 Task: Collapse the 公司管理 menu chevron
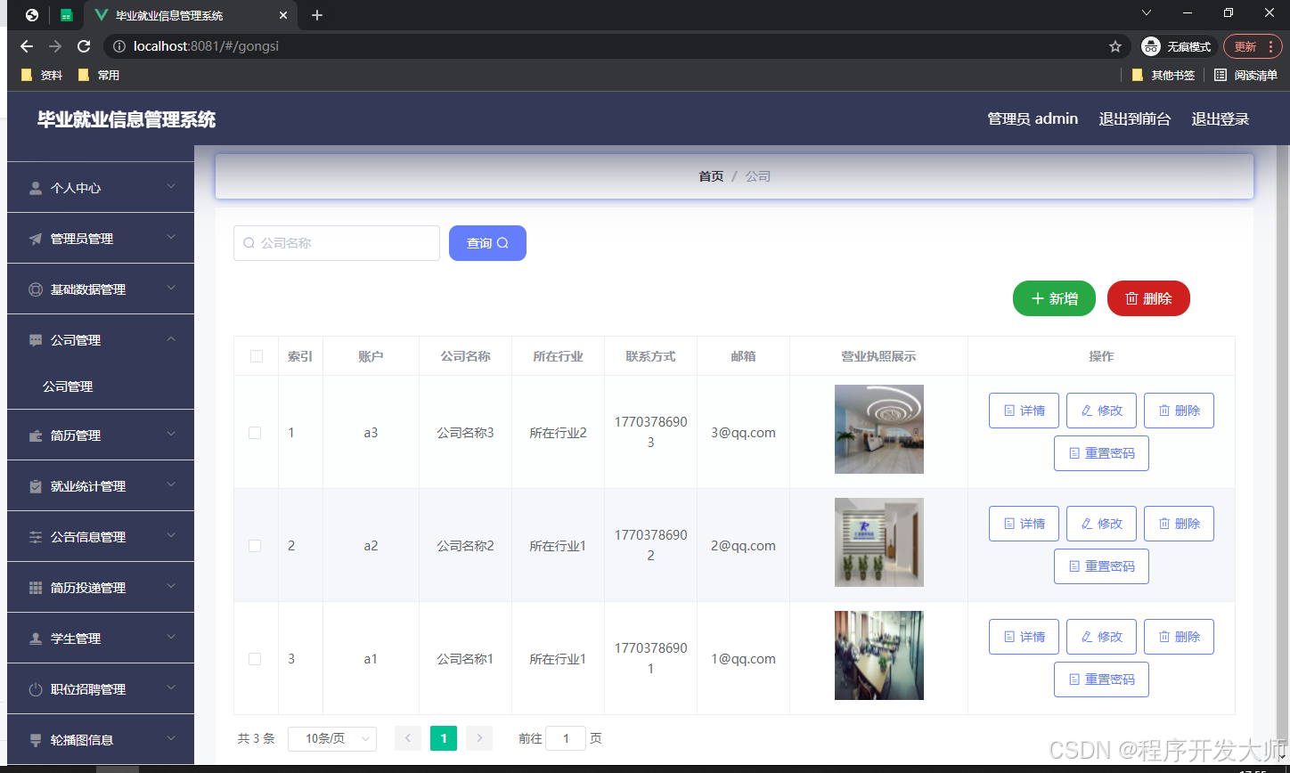click(172, 338)
